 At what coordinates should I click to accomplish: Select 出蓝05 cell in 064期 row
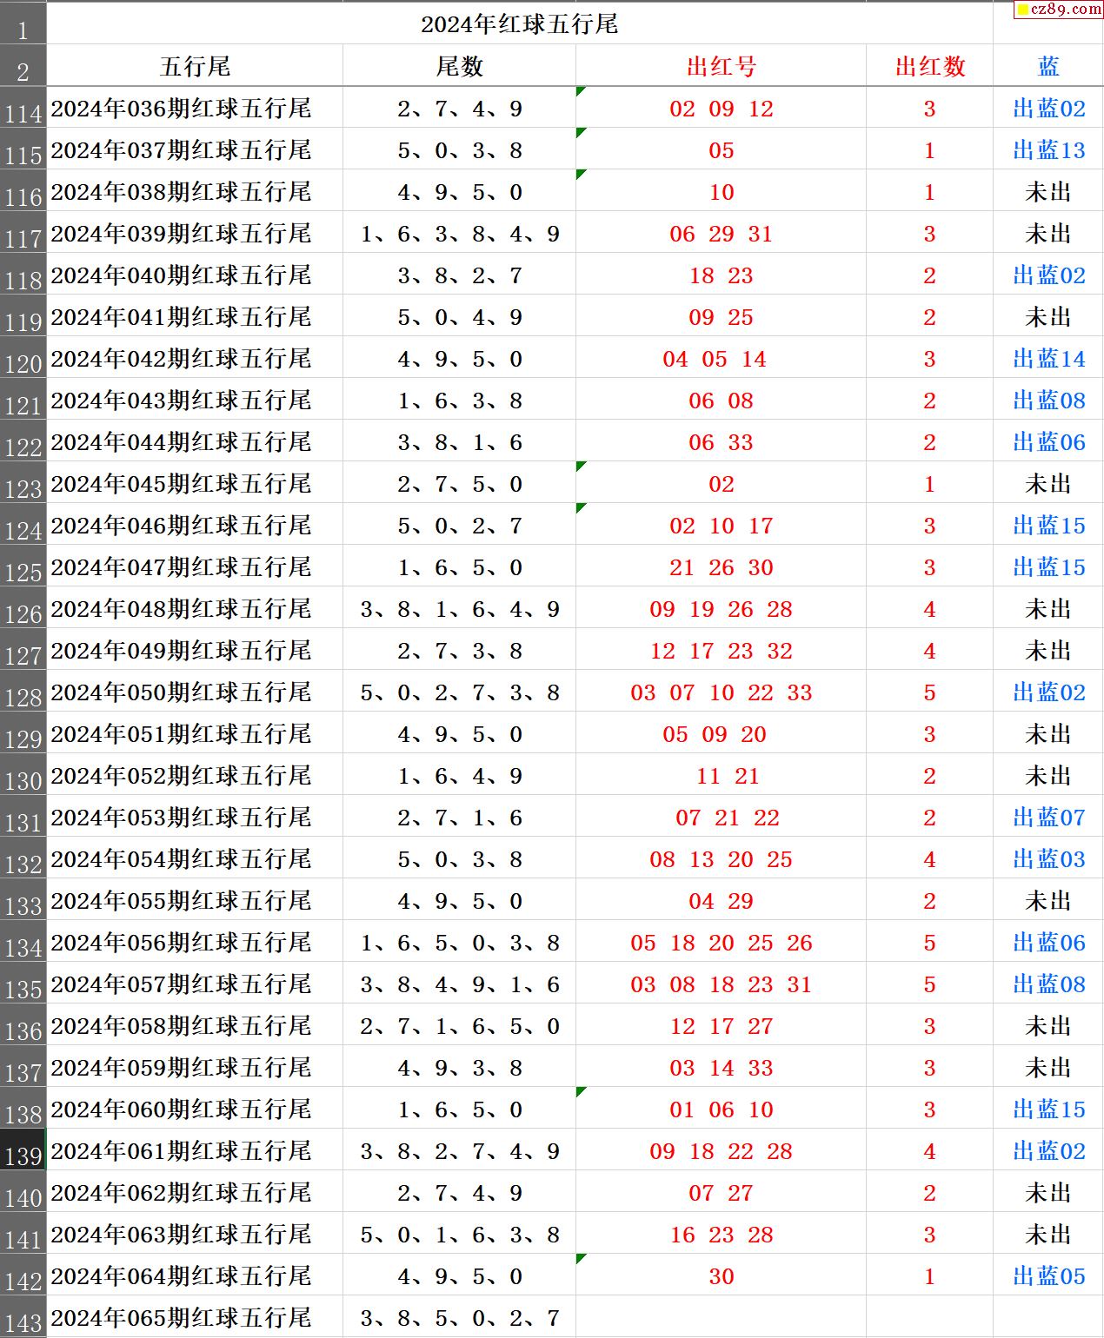[1048, 1275]
